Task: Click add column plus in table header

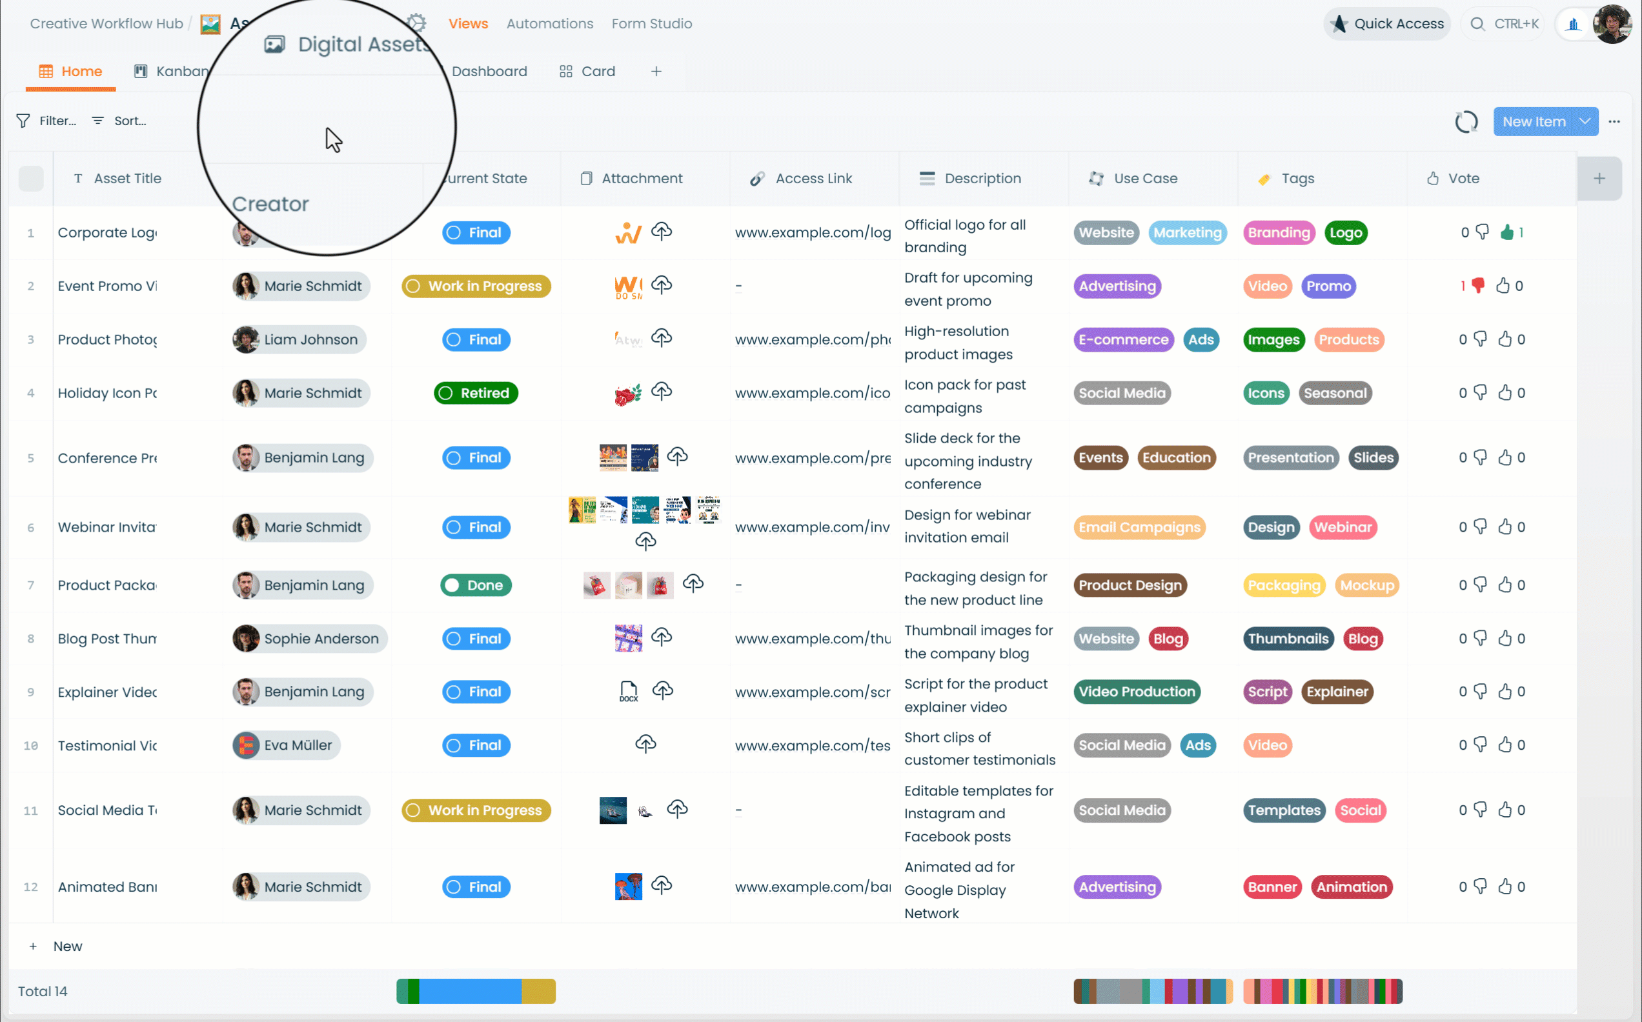Action: pos(1599,179)
